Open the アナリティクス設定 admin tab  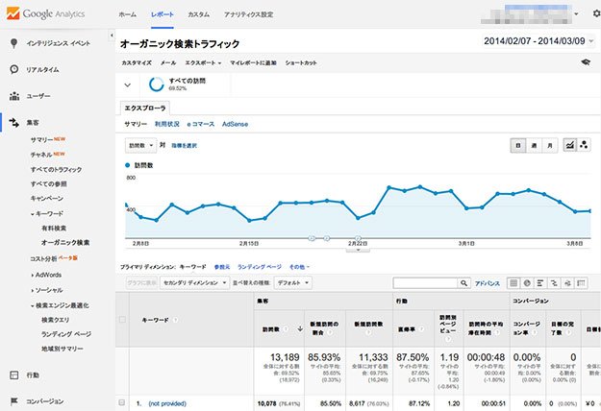pyautogui.click(x=248, y=14)
